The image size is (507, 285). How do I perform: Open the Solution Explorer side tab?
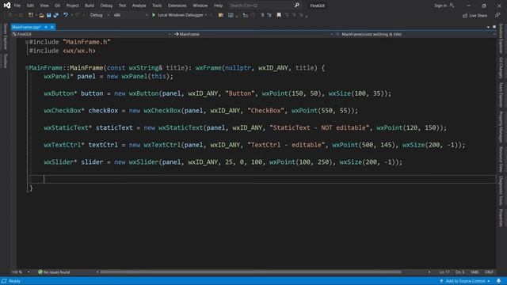[501, 39]
